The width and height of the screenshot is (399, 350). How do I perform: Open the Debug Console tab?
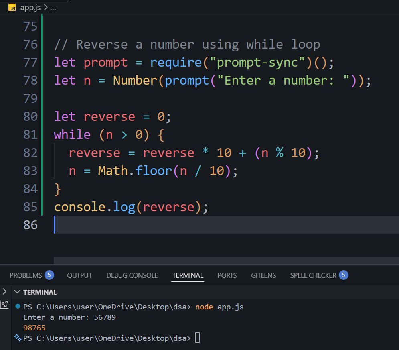[x=132, y=275]
